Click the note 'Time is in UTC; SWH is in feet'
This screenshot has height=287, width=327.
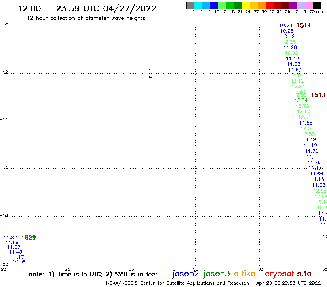click(93, 274)
